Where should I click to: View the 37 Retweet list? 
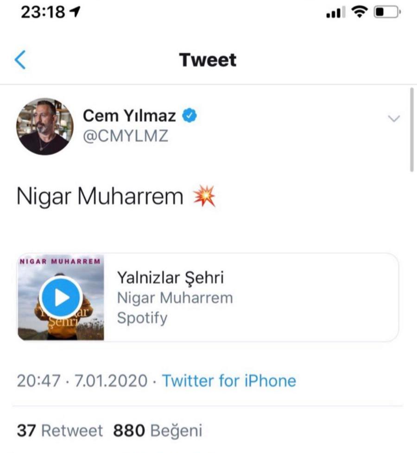tap(60, 431)
